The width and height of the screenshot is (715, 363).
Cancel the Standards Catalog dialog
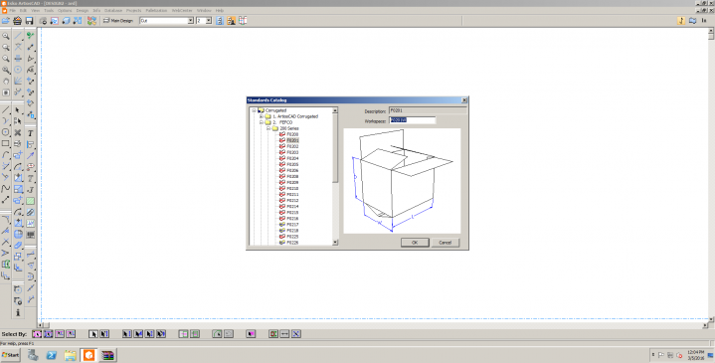click(446, 242)
